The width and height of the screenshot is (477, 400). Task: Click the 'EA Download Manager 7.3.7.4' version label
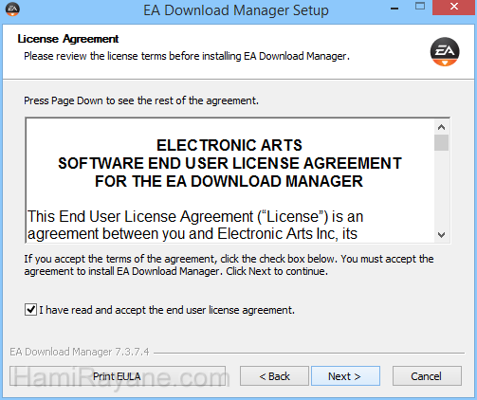coord(80,352)
